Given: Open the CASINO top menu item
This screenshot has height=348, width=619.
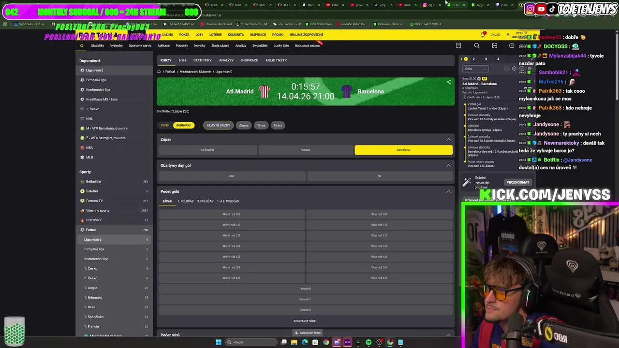Looking at the screenshot, I should tap(167, 35).
